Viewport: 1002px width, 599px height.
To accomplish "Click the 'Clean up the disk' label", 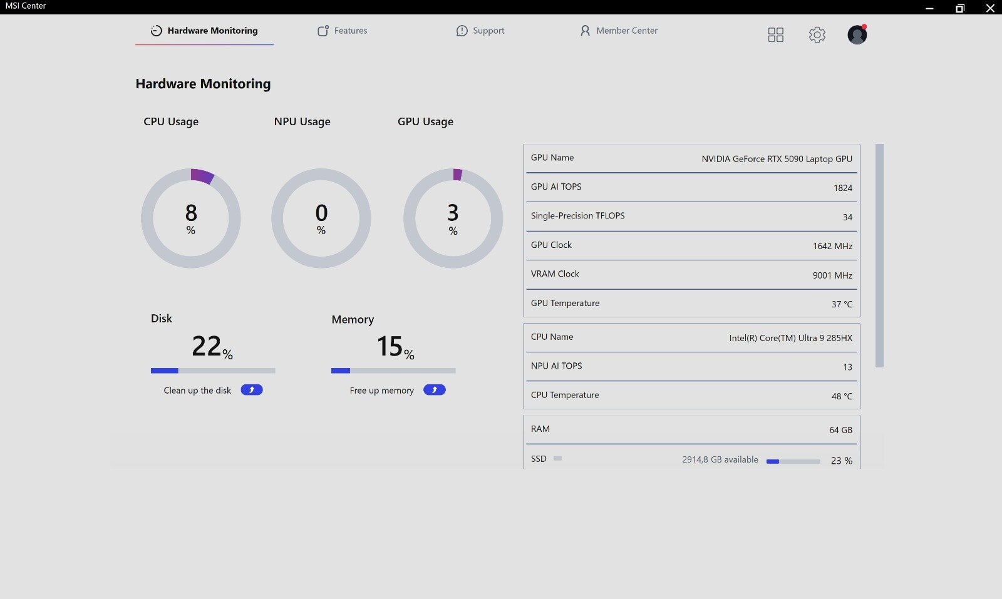I will (x=197, y=391).
